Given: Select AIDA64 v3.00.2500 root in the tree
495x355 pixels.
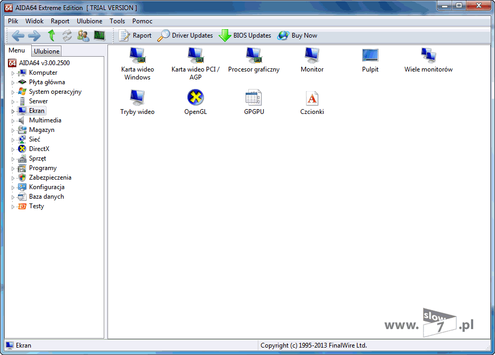Looking at the screenshot, I should click(44, 63).
